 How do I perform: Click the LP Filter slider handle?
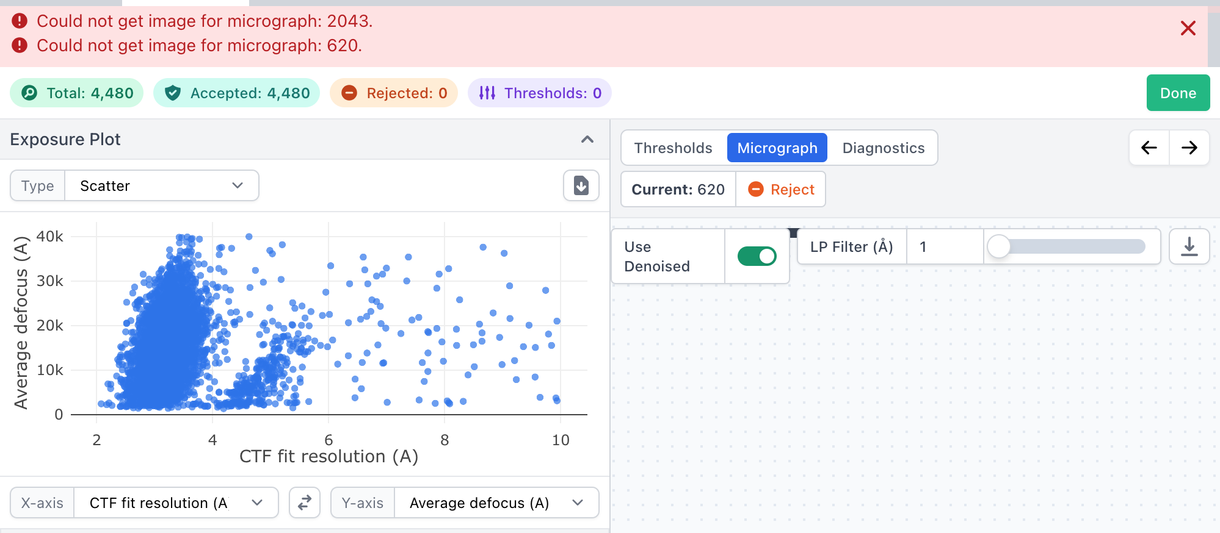tap(999, 246)
